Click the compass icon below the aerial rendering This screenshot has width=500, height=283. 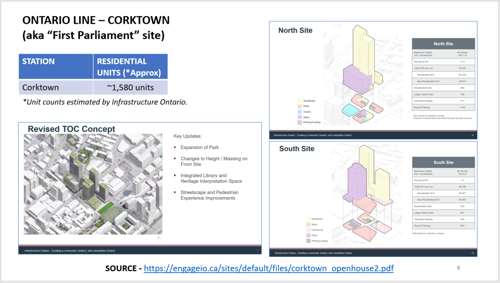(159, 238)
